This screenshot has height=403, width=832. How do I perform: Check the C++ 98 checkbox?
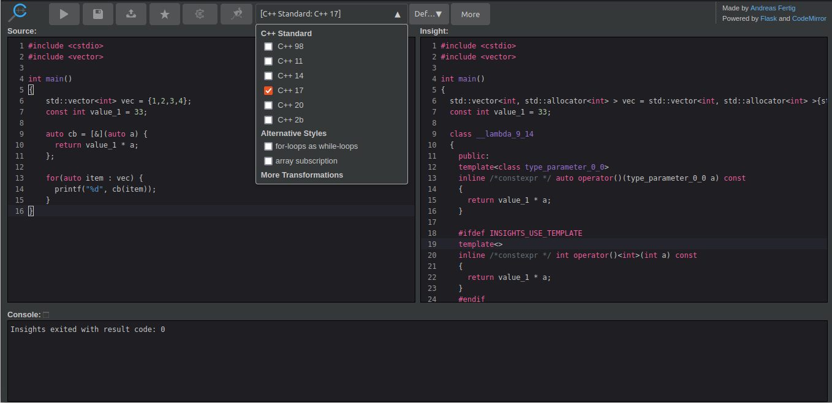tap(268, 47)
